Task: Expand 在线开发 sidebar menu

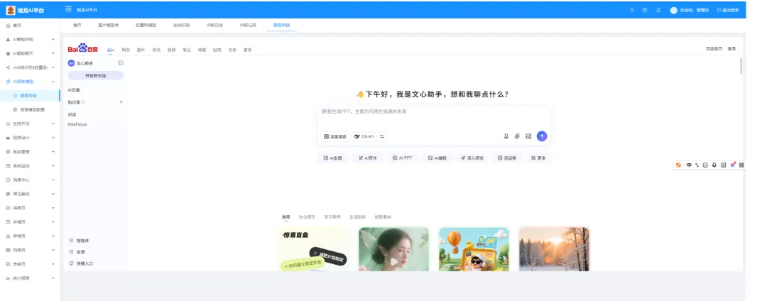Action: [30, 124]
